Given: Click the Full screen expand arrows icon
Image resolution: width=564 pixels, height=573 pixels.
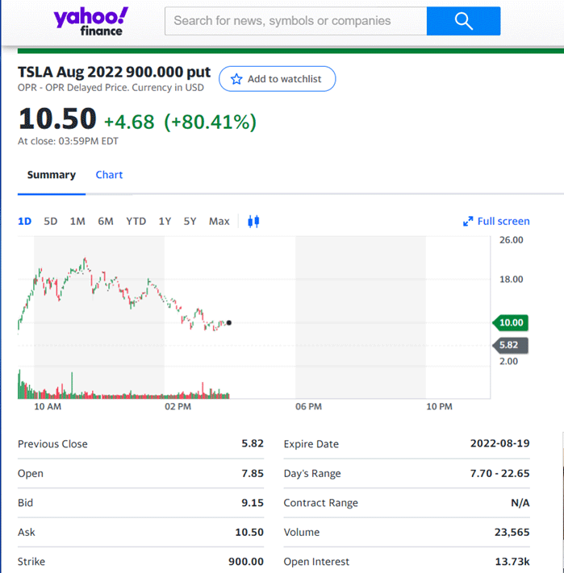Looking at the screenshot, I should (x=467, y=222).
